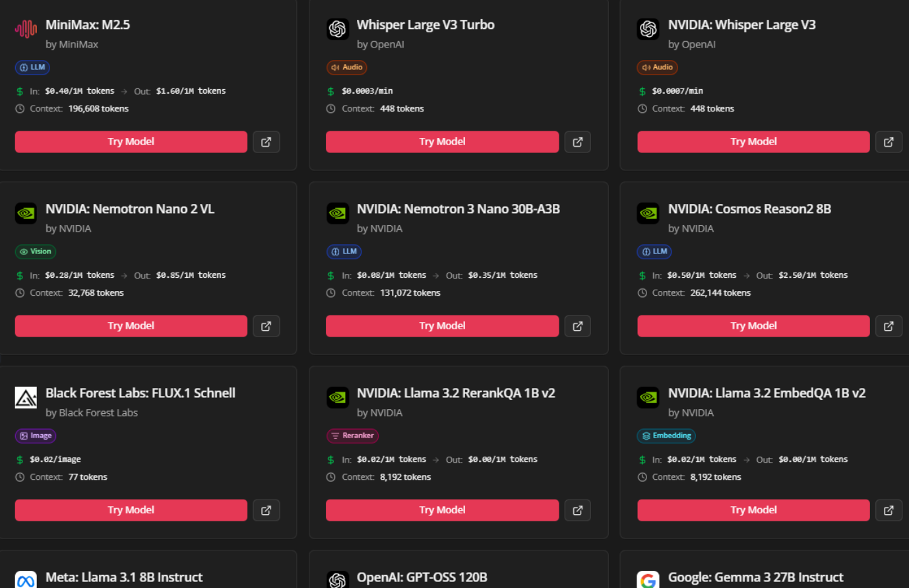Open the MiniMax: M2.5 external link icon

pyautogui.click(x=266, y=142)
